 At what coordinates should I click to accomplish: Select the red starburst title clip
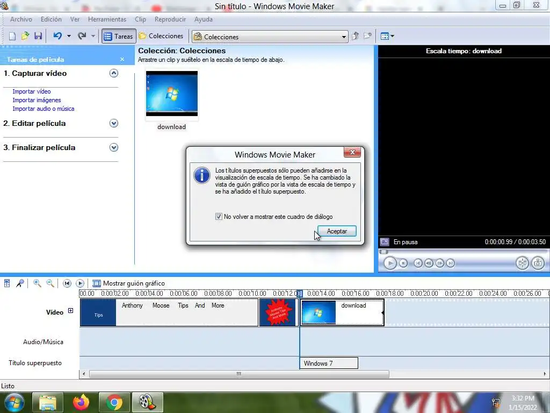tap(278, 312)
